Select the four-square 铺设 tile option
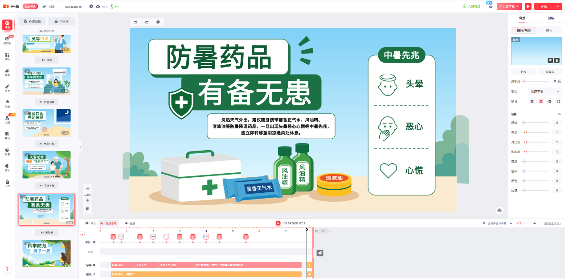This screenshot has height=279, width=565. 559,101
